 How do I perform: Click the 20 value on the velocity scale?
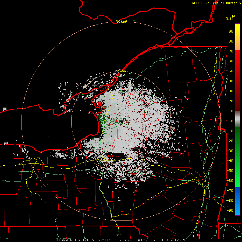click(231, 101)
